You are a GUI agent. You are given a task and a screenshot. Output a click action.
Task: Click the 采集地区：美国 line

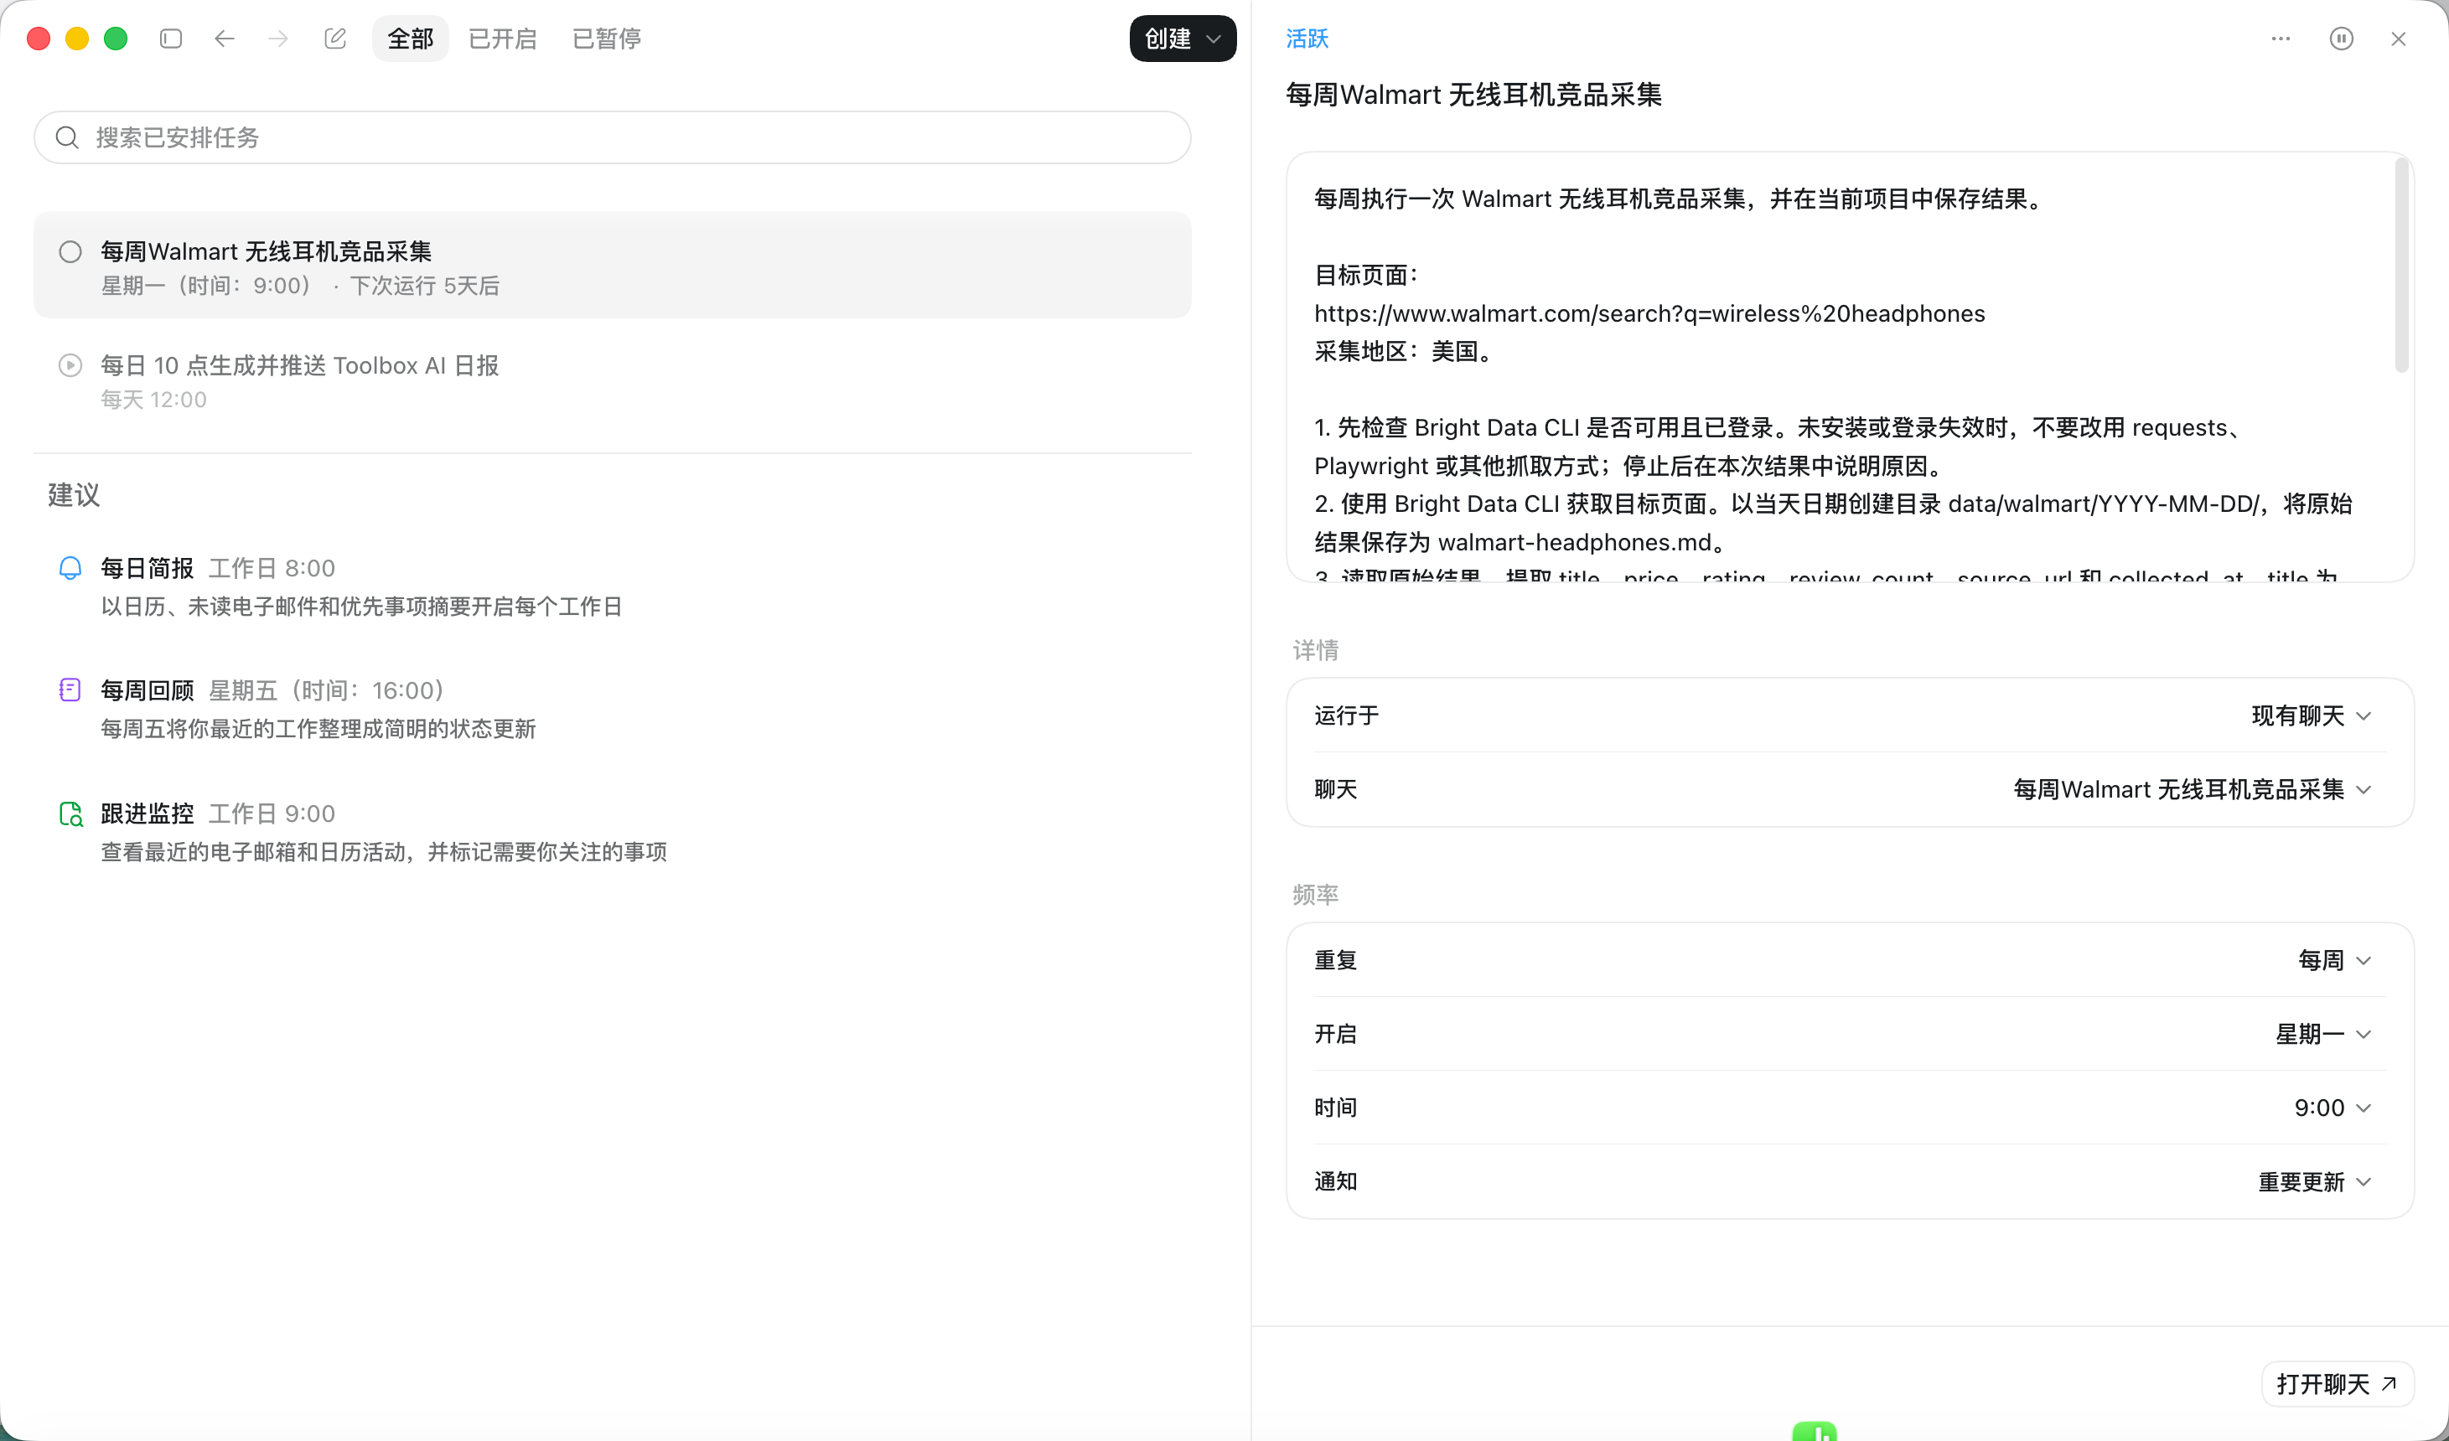(x=1405, y=352)
